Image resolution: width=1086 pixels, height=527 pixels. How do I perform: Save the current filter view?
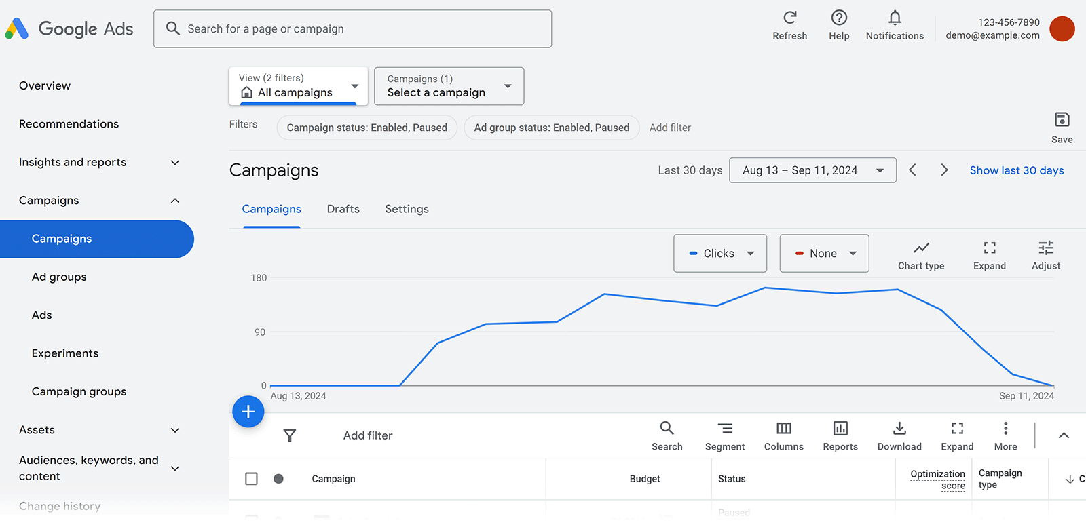point(1062,128)
